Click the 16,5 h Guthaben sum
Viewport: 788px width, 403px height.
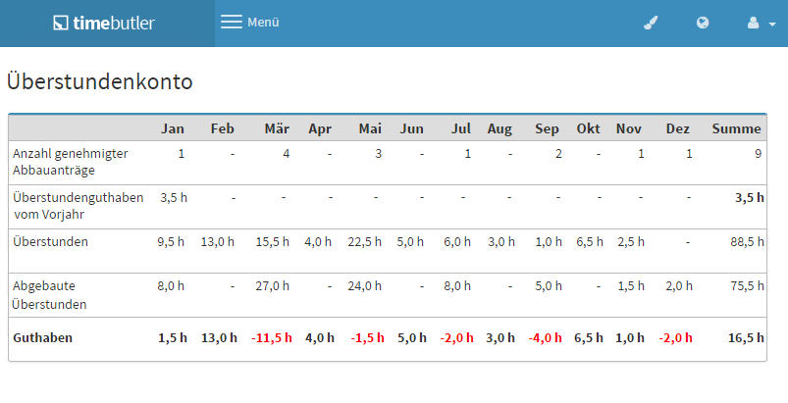(x=746, y=338)
